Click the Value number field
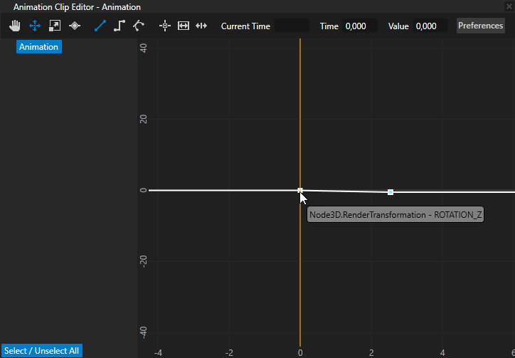This screenshot has width=515, height=358. point(430,26)
